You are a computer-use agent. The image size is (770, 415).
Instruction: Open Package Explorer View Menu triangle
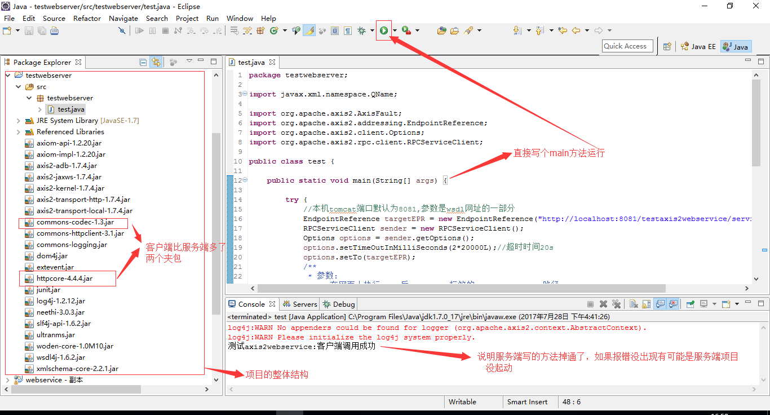click(189, 61)
